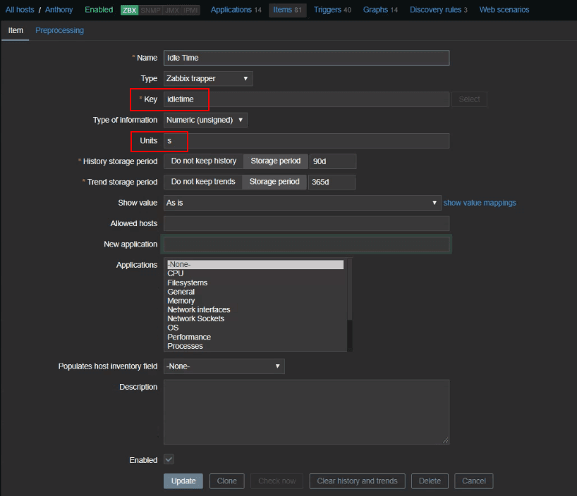Switch to the Preprocessing tab
The image size is (577, 496).
59,30
